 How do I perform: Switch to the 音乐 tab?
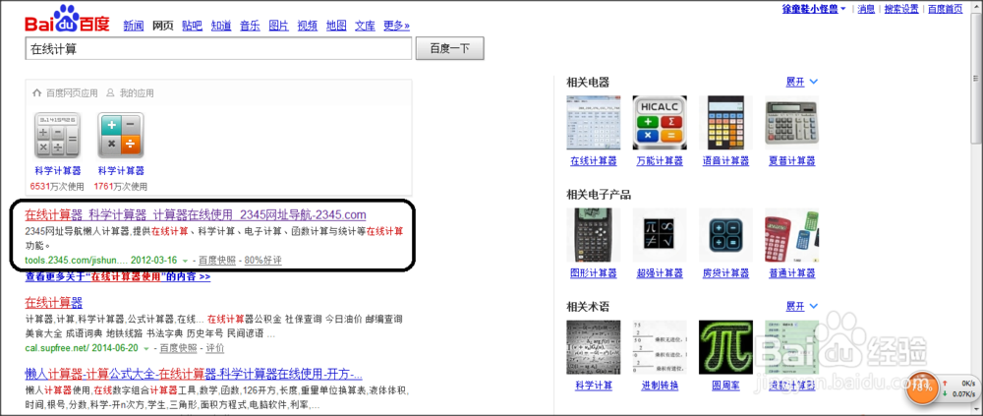pyautogui.click(x=250, y=26)
